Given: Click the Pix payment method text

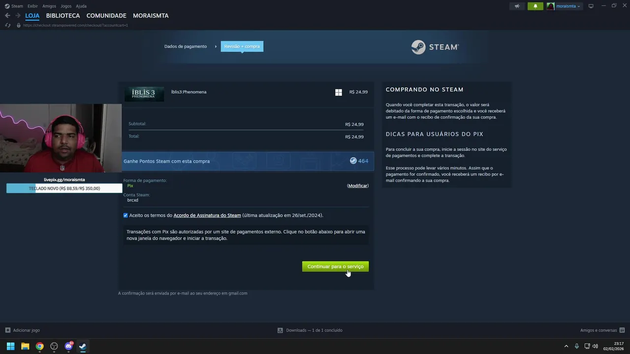Looking at the screenshot, I should [x=130, y=186].
